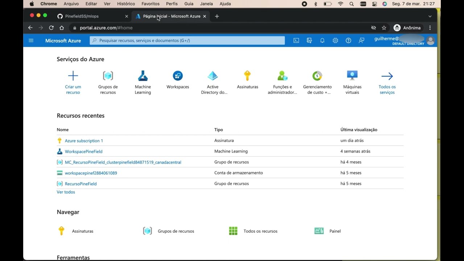Open the Janela menu
Viewport: 464px width, 261px height.
pyautogui.click(x=206, y=4)
